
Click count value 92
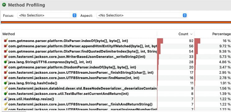tap(191, 41)
